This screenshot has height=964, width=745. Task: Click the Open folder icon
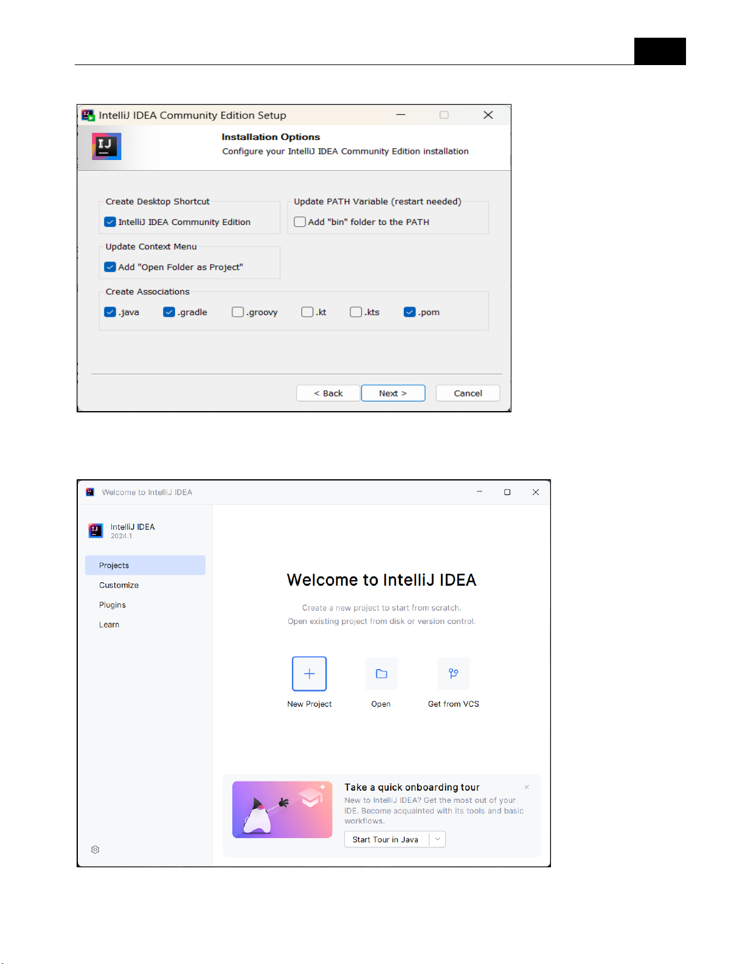[x=381, y=673]
